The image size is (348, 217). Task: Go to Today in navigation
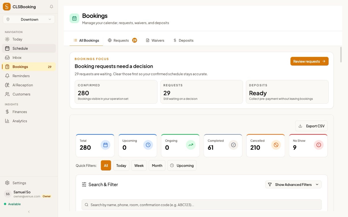pos(29,39)
